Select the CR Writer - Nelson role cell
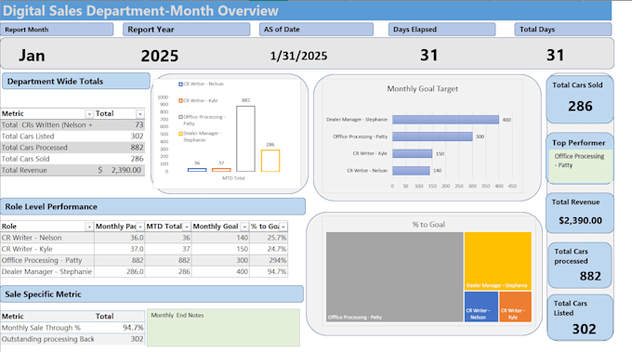The height and width of the screenshot is (352, 632). (47, 238)
